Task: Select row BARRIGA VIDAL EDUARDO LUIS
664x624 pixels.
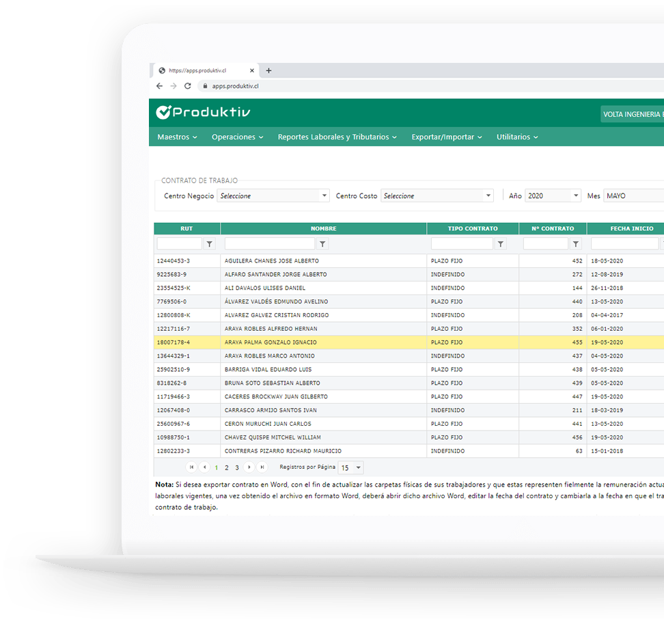Action: point(409,369)
